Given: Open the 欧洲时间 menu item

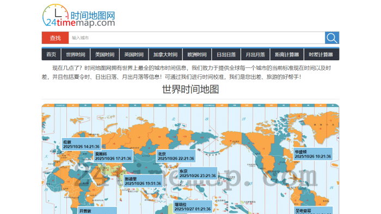Looking at the screenshot, I should tap(197, 54).
